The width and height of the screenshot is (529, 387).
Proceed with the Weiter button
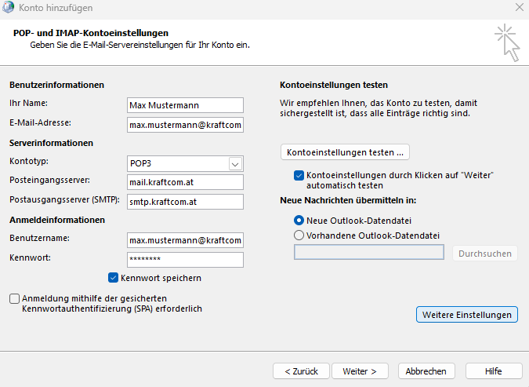point(361,371)
